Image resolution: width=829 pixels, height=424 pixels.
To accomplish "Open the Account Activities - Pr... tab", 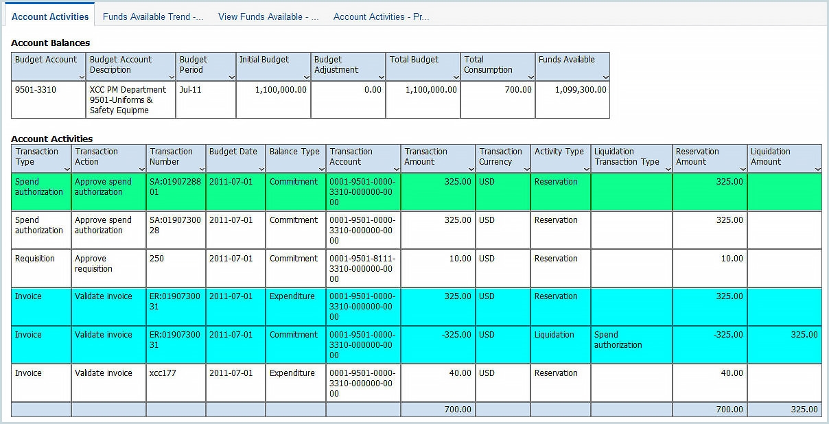I will tap(381, 16).
